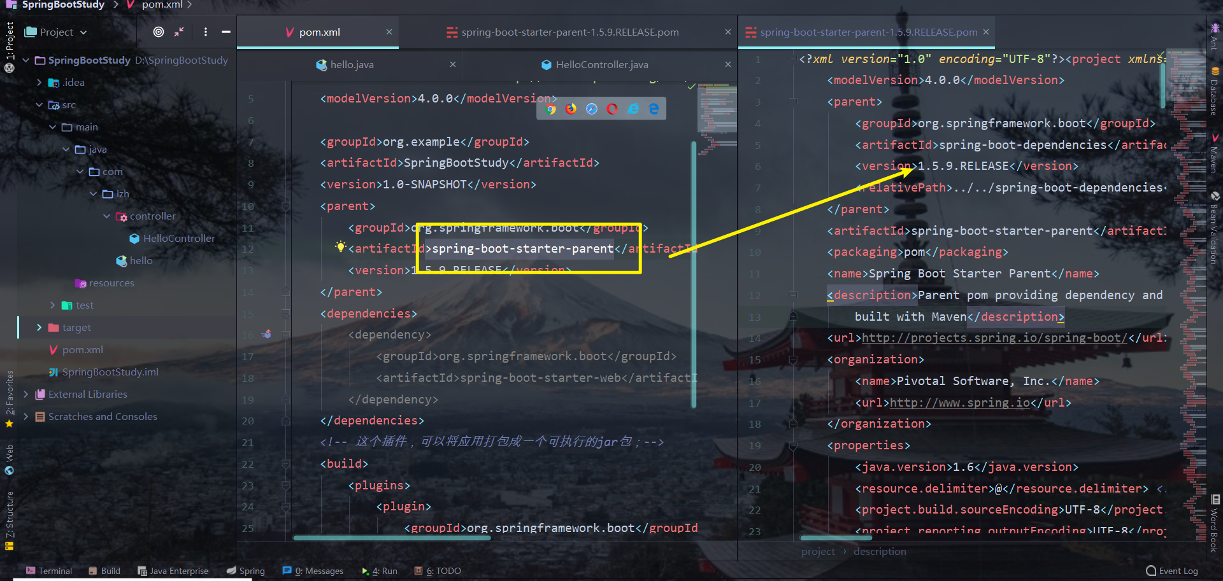
Task: Fold the parent tag at line 10
Action: (x=285, y=206)
